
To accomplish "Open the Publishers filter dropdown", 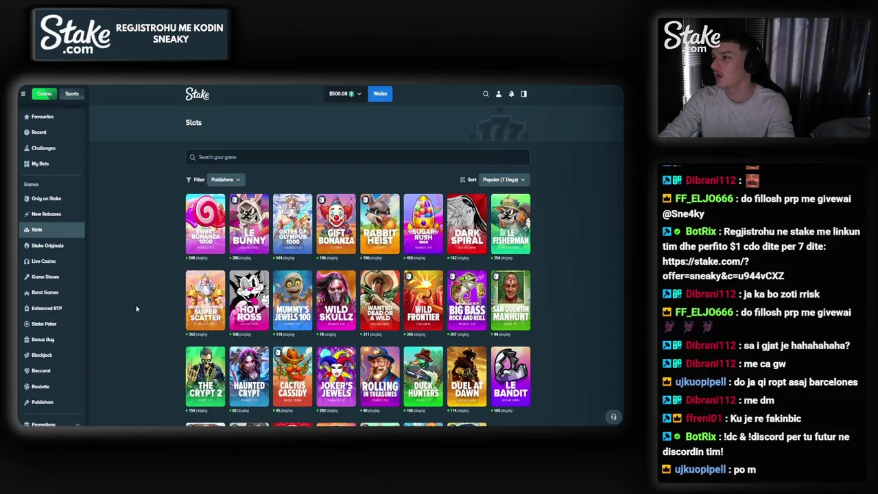I will (225, 180).
